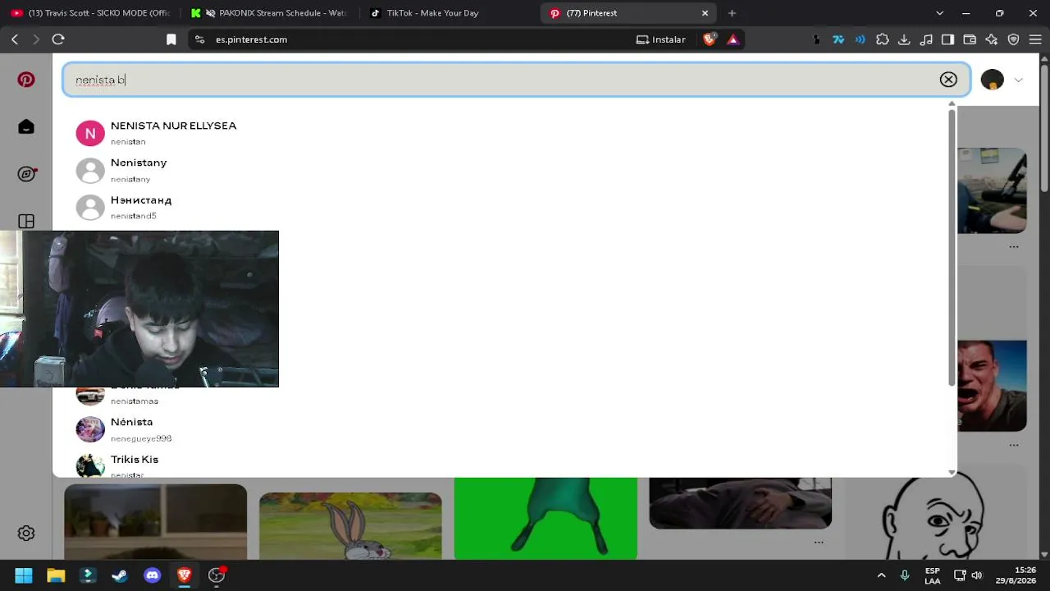Open Discord from the taskbar
This screenshot has width=1050, height=591.
(152, 575)
